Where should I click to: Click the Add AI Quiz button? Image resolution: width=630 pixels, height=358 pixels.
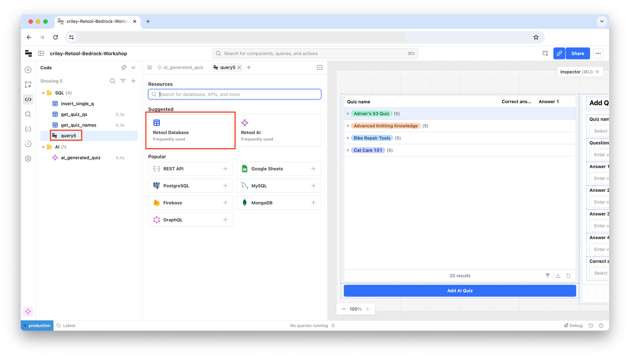[x=460, y=291]
